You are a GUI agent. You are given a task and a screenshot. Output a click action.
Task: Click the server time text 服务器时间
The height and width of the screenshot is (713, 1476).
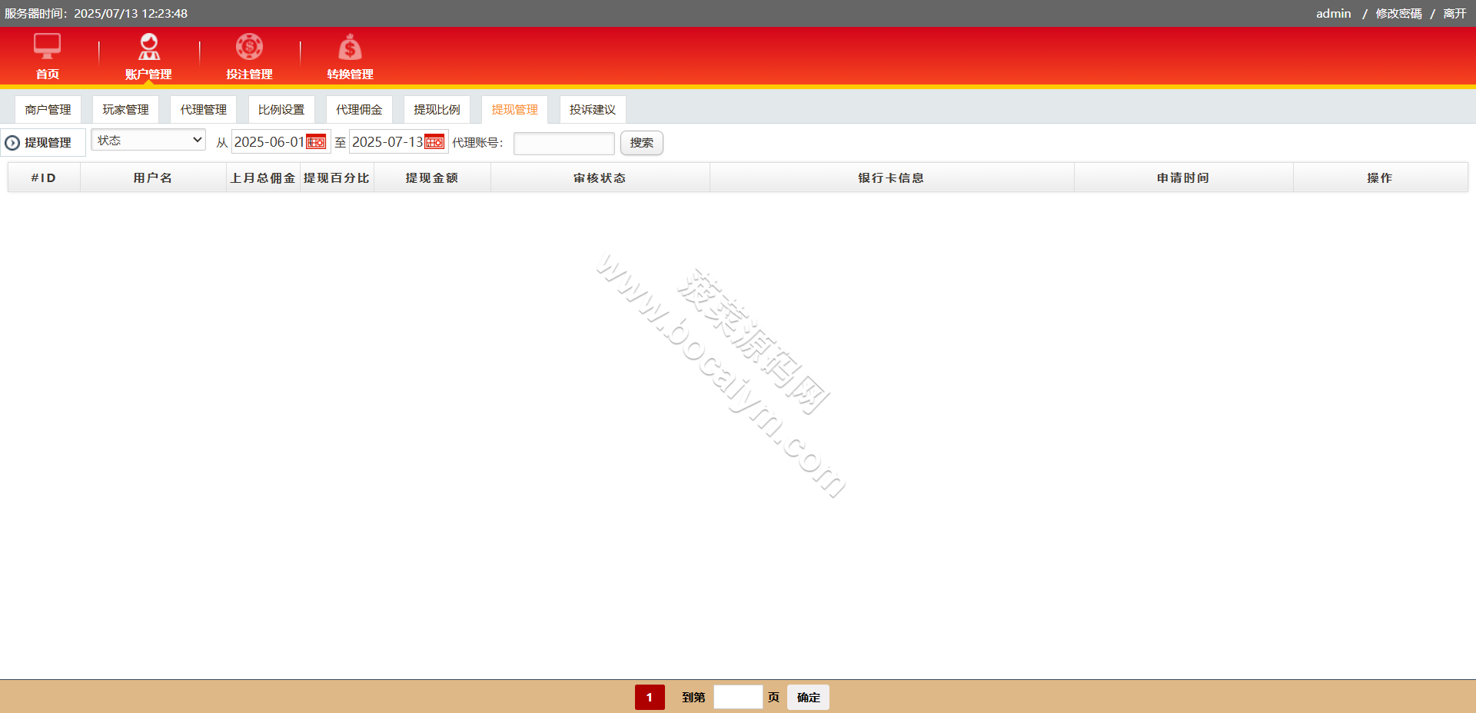pos(96,14)
